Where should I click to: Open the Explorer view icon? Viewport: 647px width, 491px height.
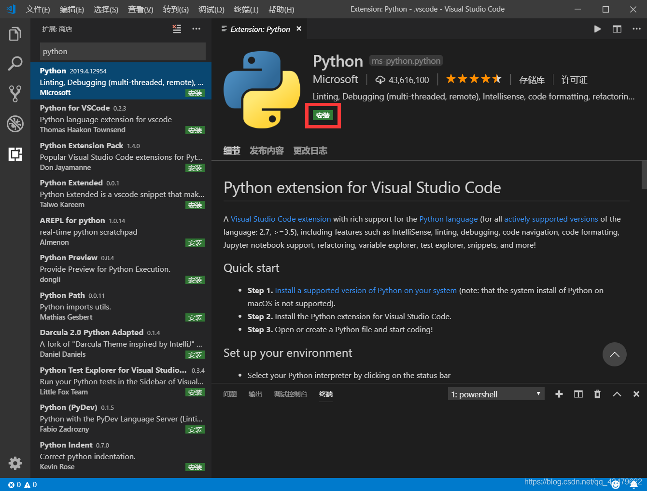15,33
